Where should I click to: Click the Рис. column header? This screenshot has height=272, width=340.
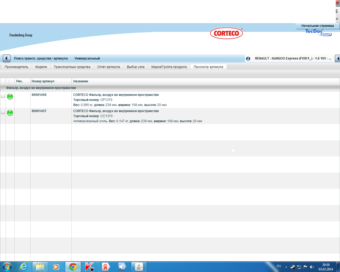(x=22, y=81)
